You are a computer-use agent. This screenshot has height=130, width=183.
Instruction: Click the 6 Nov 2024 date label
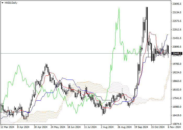pyautogui.click(x=174, y=127)
